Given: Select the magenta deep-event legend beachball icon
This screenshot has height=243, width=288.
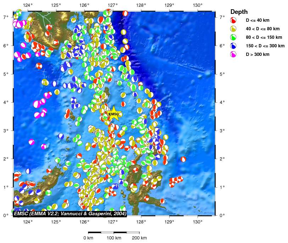Looking at the screenshot, I should (234, 54).
